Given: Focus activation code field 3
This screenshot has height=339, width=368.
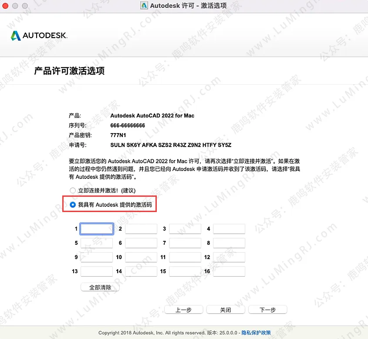Looking at the screenshot, I should point(185,229).
